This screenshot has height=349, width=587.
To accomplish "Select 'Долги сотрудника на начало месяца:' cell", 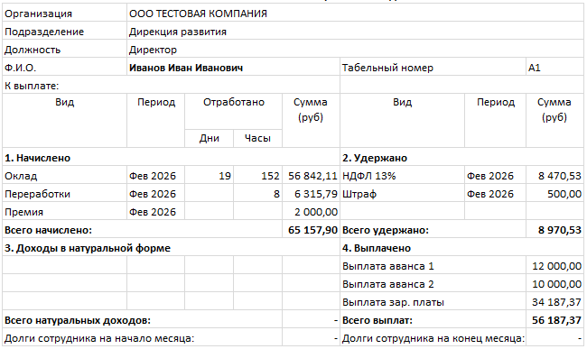I will point(142,338).
